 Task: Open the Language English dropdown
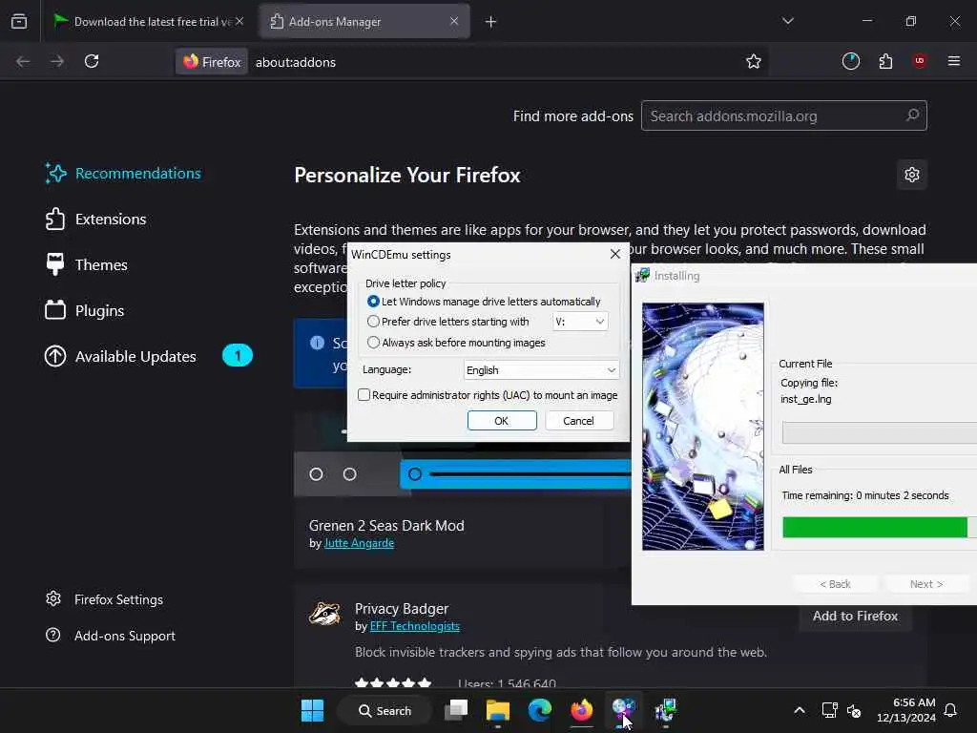point(541,370)
